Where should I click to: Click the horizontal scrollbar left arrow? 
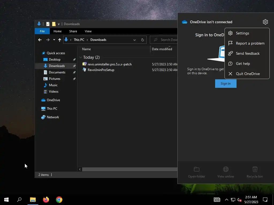[x=80, y=169]
